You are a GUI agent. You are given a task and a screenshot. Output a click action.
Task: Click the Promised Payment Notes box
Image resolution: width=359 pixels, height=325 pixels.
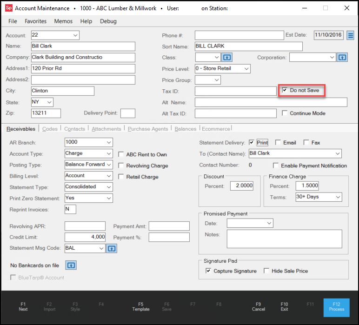(284, 239)
